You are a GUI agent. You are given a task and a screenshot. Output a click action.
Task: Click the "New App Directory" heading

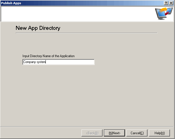38,28
